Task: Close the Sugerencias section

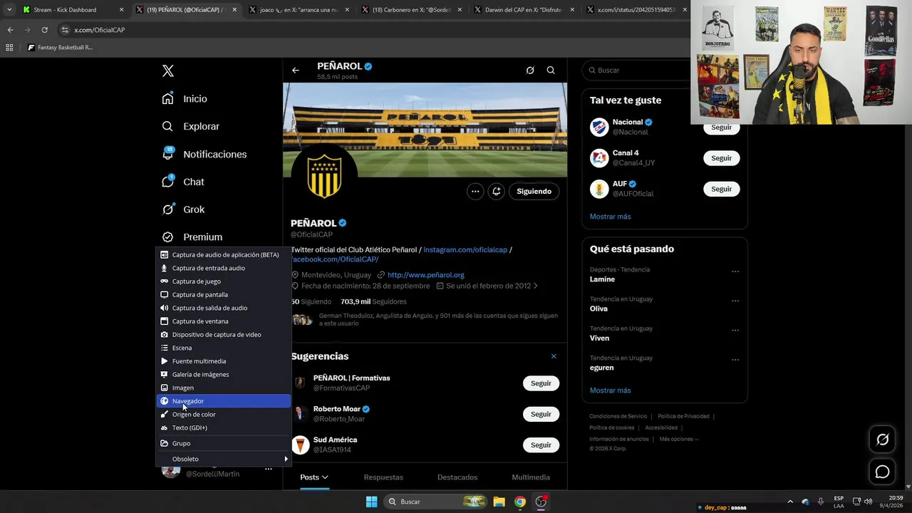Action: pos(554,356)
